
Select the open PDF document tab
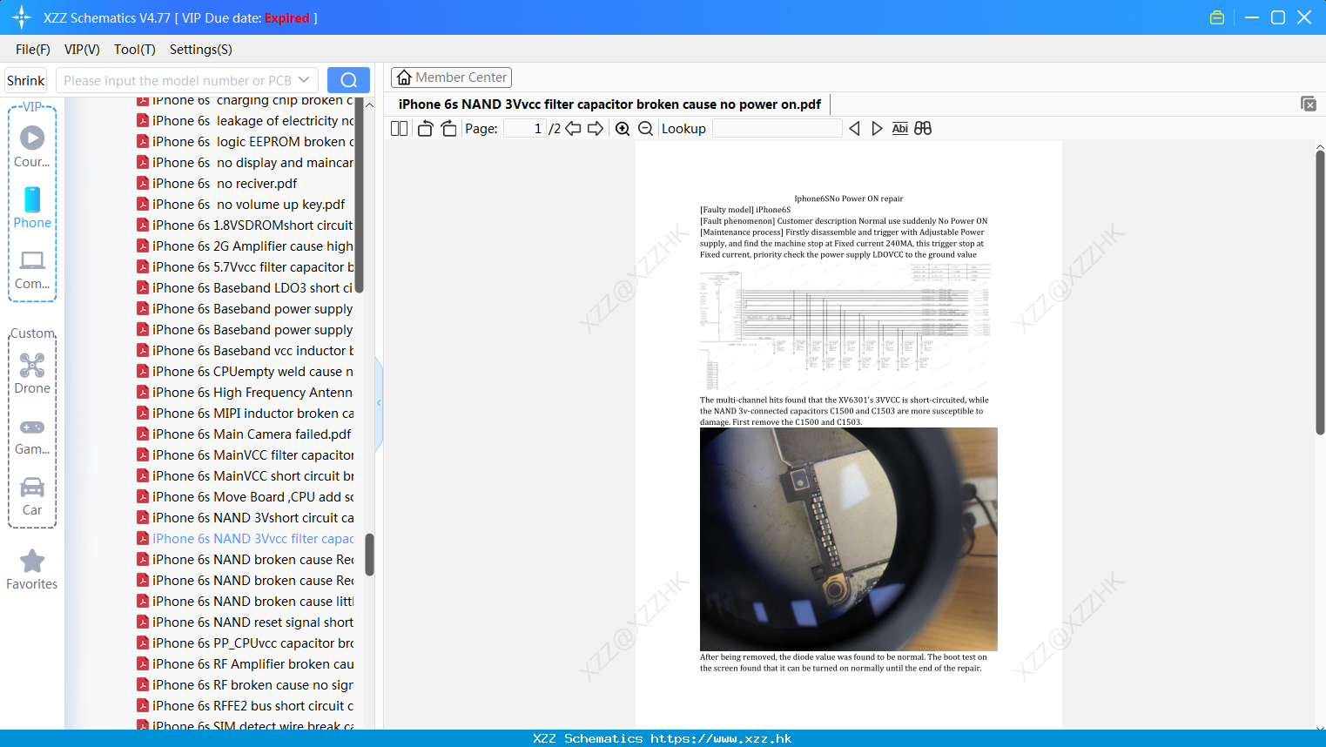(609, 104)
